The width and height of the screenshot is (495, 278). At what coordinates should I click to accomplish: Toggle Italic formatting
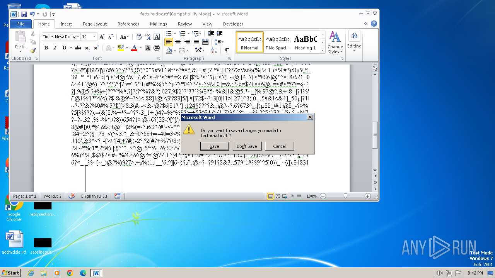[x=55, y=48]
